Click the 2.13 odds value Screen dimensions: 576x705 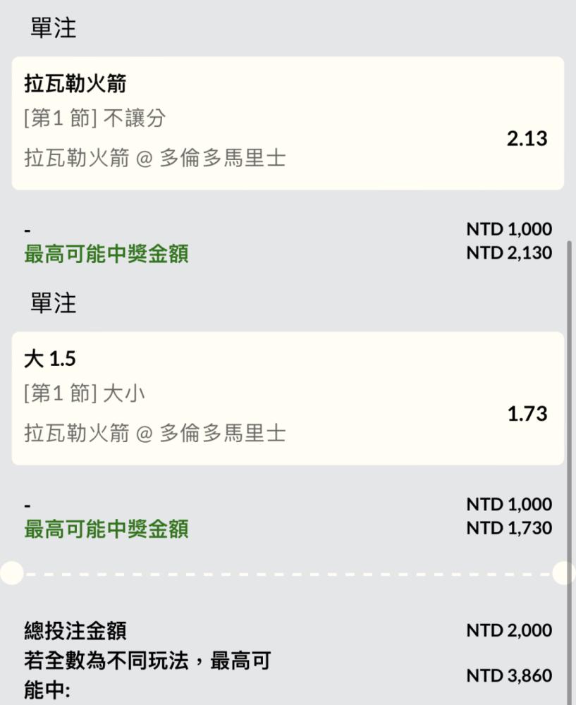tap(527, 138)
